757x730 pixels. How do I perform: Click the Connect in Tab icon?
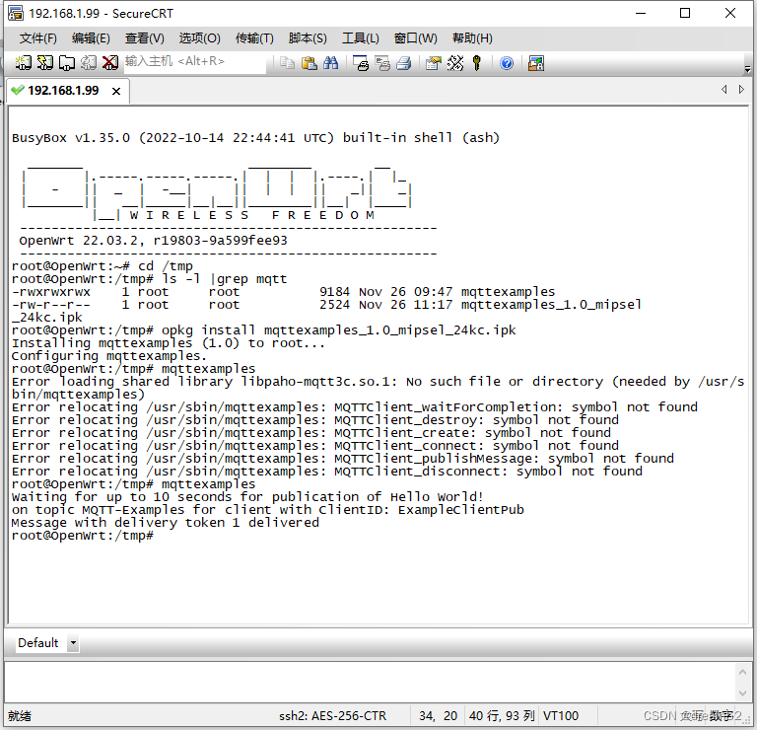[x=67, y=63]
